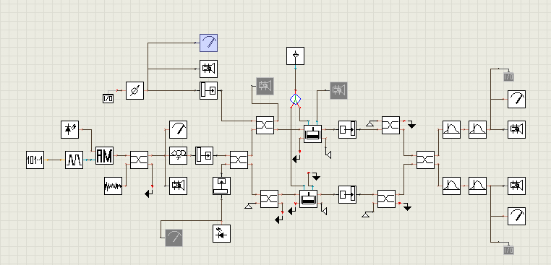Click ground terminator above the lower modulator
Viewport: 551px width, 265px height.
coord(316,177)
